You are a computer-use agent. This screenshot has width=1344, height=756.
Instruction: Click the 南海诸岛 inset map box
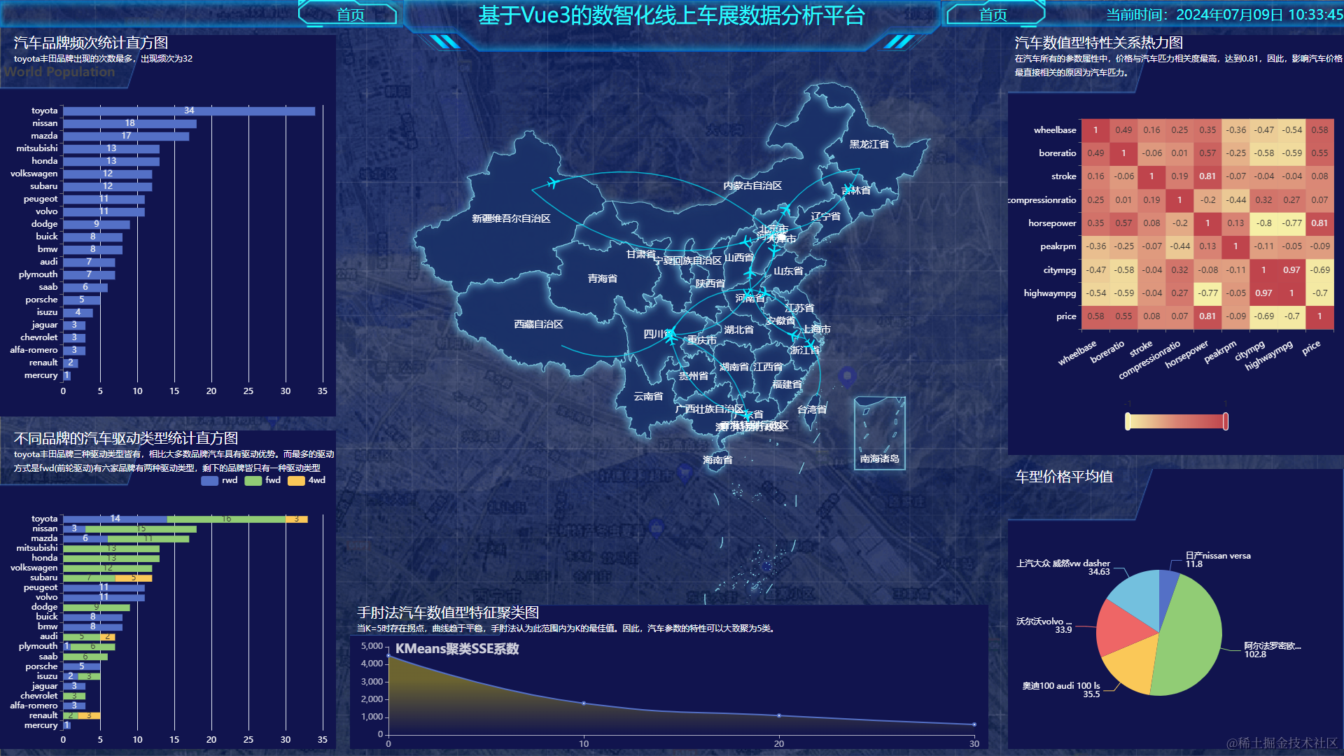tap(879, 433)
